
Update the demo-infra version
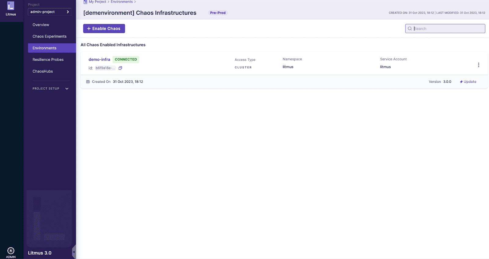(468, 82)
